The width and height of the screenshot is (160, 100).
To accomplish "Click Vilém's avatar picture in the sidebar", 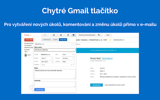I will point(25,55).
